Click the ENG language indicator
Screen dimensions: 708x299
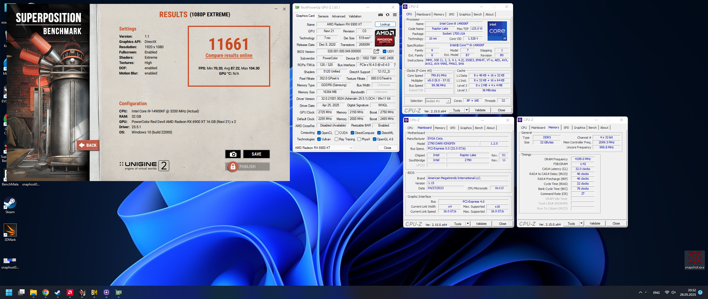tap(657, 293)
